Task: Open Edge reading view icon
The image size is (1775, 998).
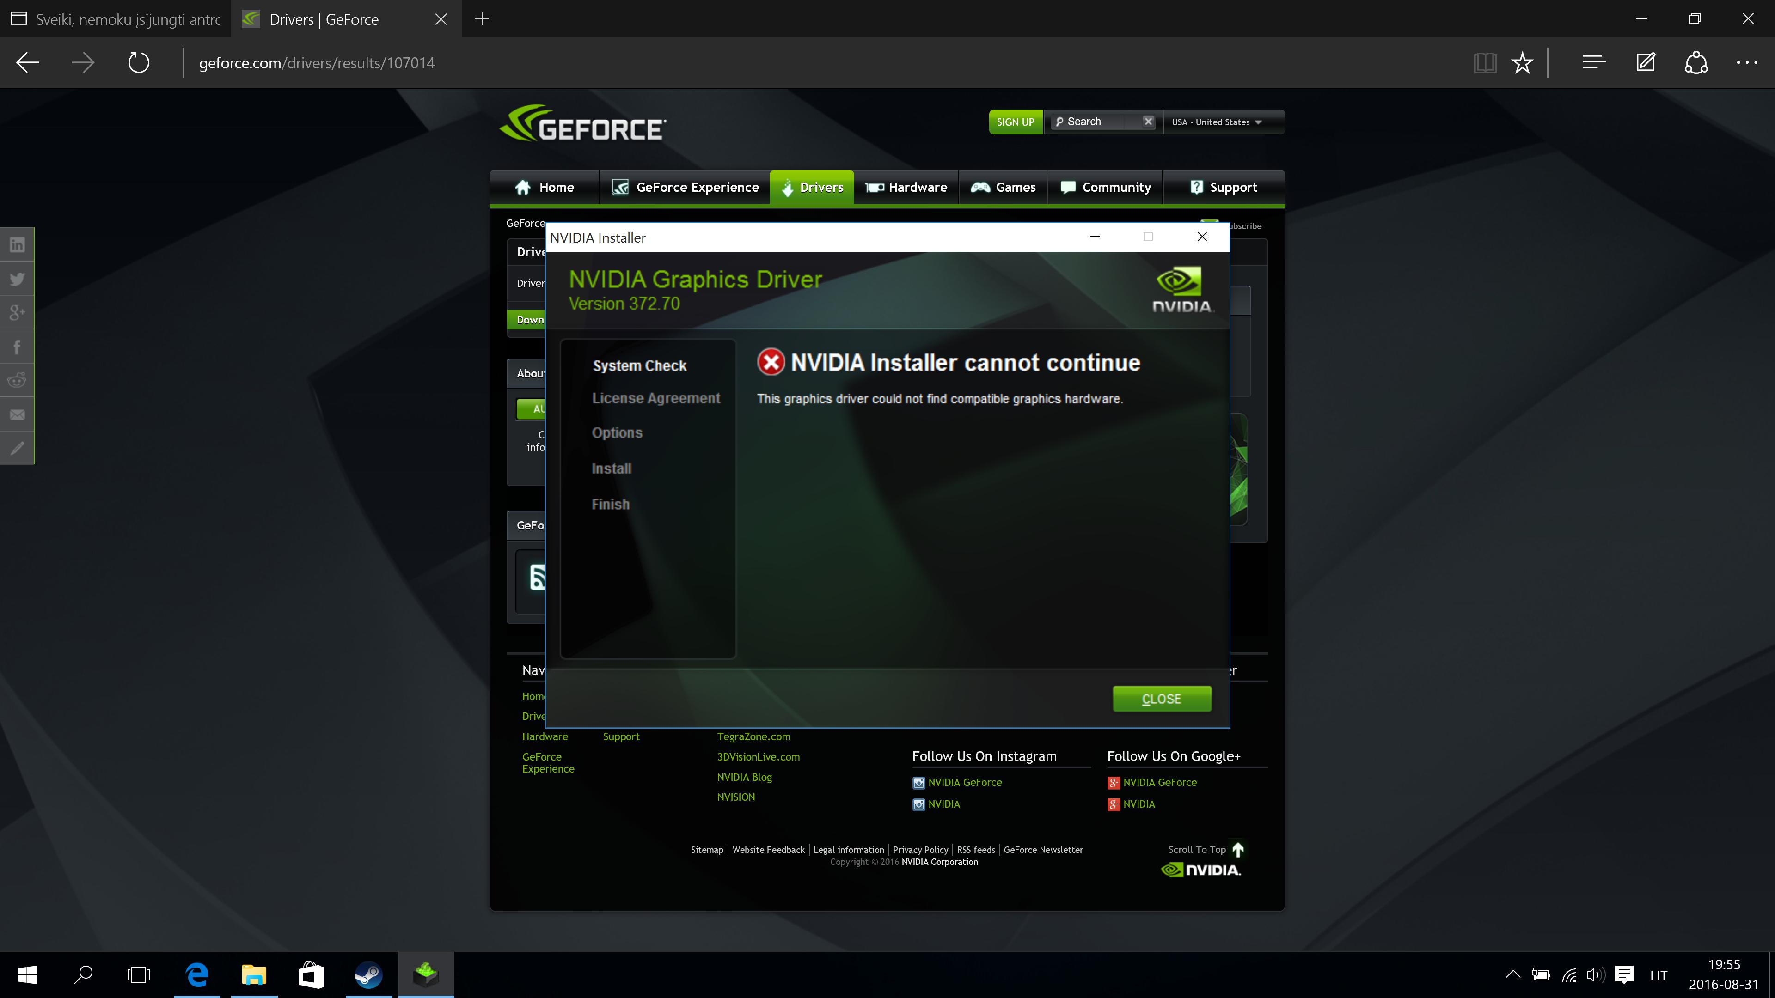Action: click(1485, 63)
